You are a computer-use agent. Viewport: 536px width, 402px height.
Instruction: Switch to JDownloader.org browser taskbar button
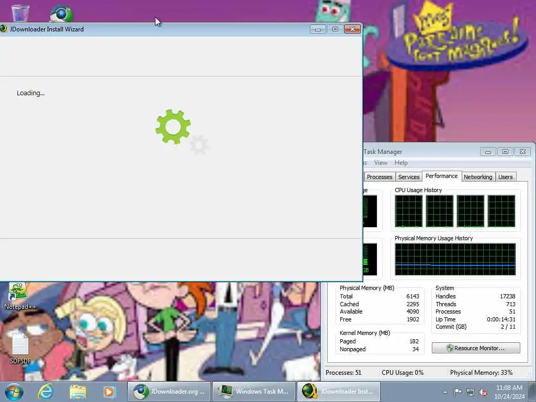[x=169, y=392]
